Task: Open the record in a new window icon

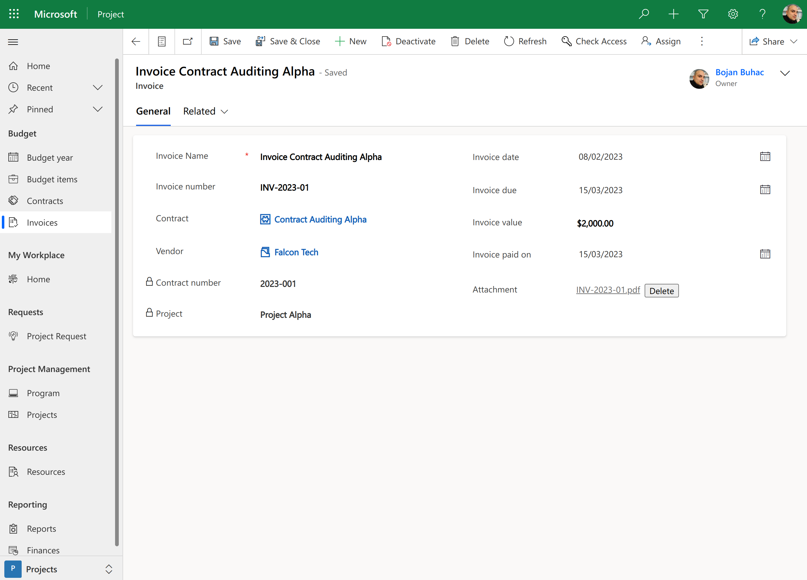Action: click(x=187, y=41)
